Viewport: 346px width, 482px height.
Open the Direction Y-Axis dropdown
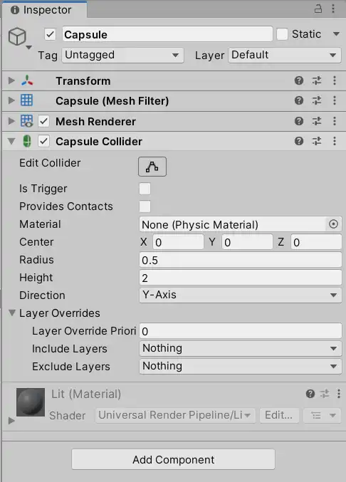pyautogui.click(x=241, y=295)
